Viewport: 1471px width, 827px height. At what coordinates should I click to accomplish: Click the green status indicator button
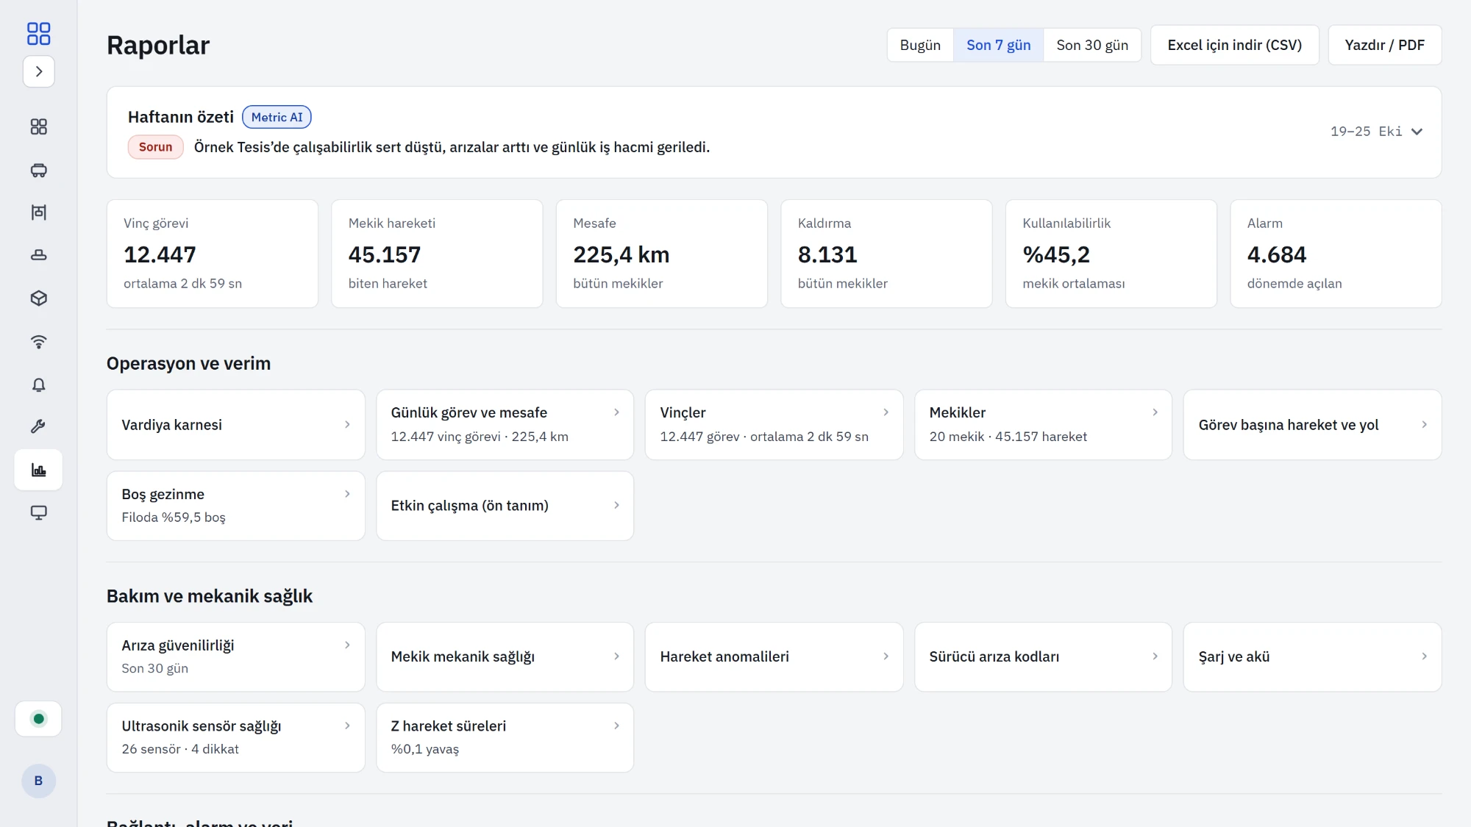(39, 719)
